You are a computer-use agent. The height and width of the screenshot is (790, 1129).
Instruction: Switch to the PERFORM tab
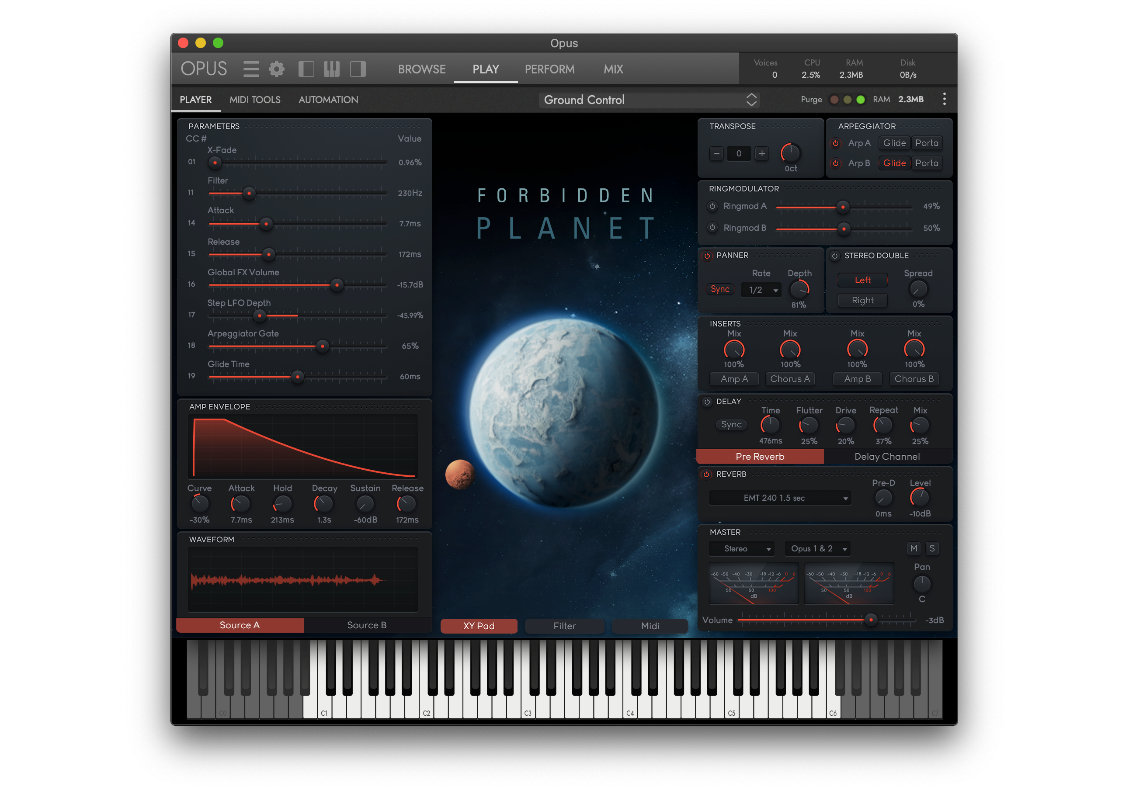[x=549, y=69]
